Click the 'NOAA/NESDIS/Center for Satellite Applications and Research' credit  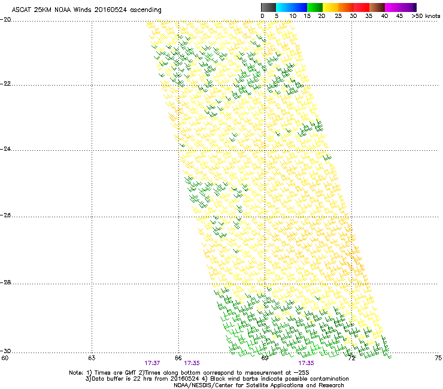(x=259, y=385)
